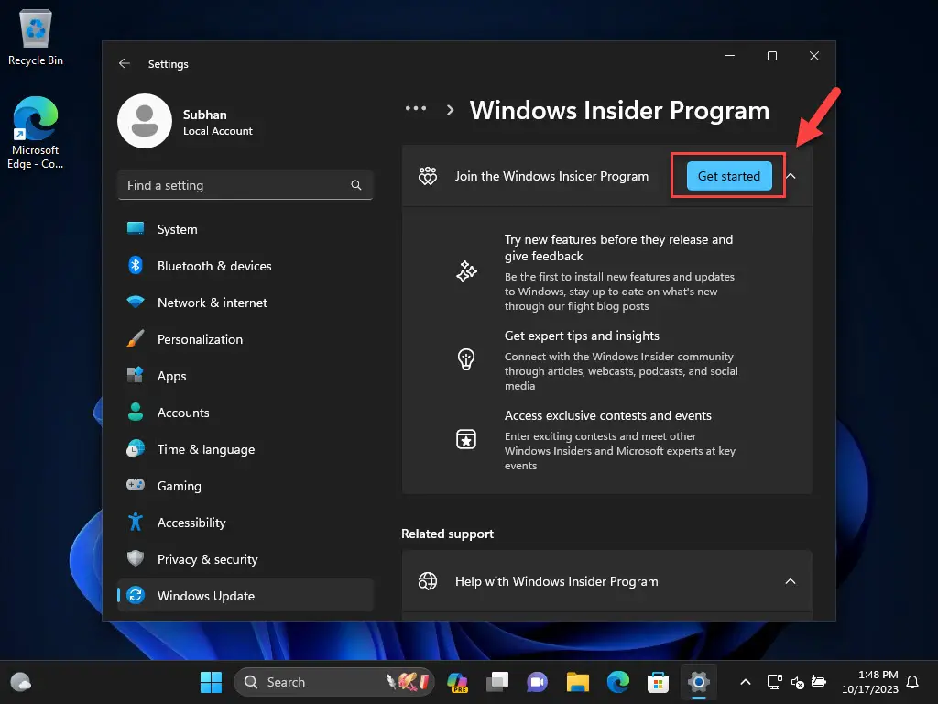Open the Accounts settings category
Image resolution: width=938 pixels, height=704 pixels.
[245, 412]
